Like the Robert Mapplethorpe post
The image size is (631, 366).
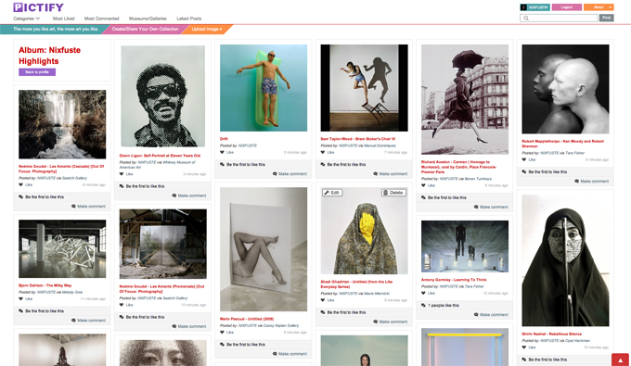pyautogui.click(x=528, y=159)
